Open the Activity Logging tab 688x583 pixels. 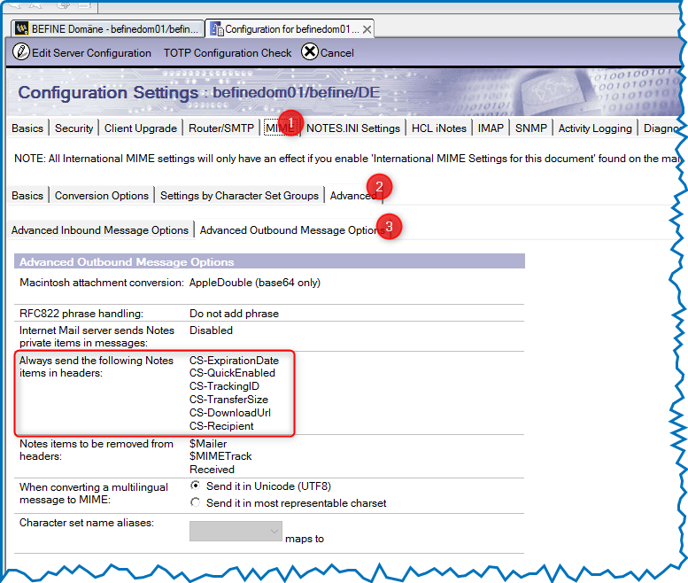tap(595, 128)
